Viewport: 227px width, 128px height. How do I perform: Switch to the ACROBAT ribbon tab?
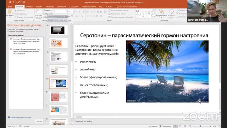[110, 6]
